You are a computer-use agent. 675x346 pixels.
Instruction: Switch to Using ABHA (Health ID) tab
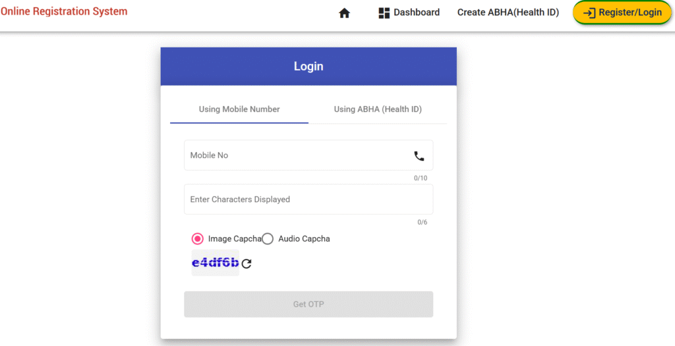(x=378, y=109)
